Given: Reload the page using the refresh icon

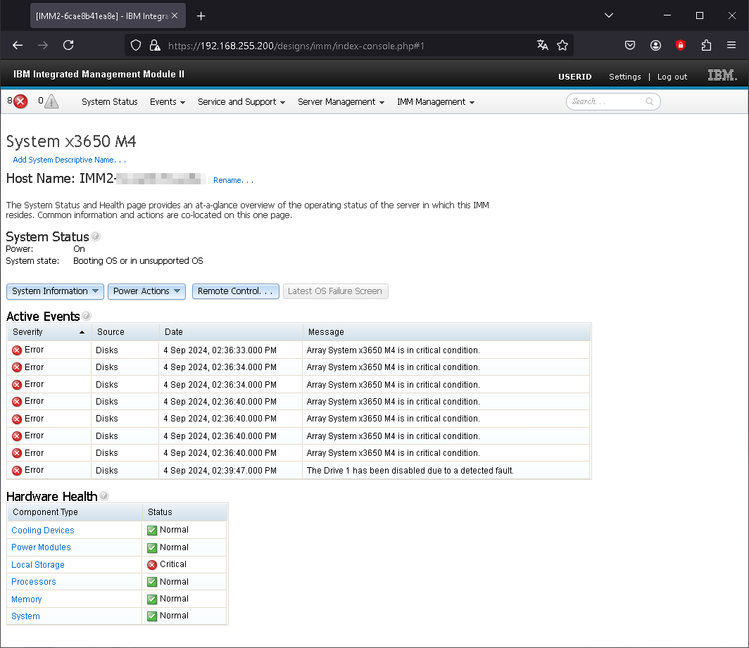Looking at the screenshot, I should pyautogui.click(x=68, y=45).
